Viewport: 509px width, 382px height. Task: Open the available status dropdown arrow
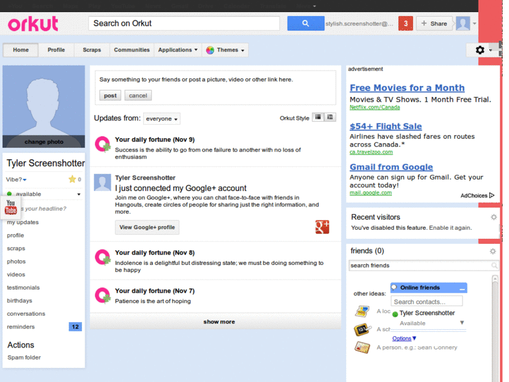(x=78, y=194)
